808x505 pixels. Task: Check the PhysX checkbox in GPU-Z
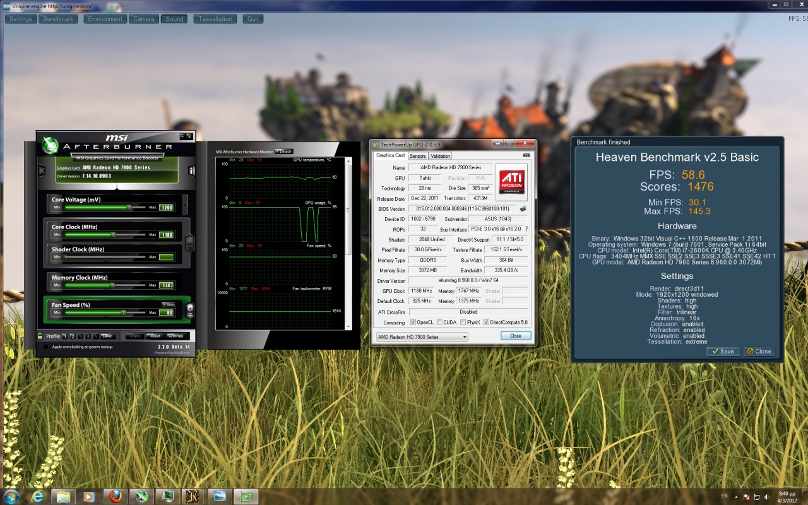point(463,323)
